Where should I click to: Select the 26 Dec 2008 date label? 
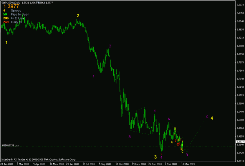(x=155, y=164)
